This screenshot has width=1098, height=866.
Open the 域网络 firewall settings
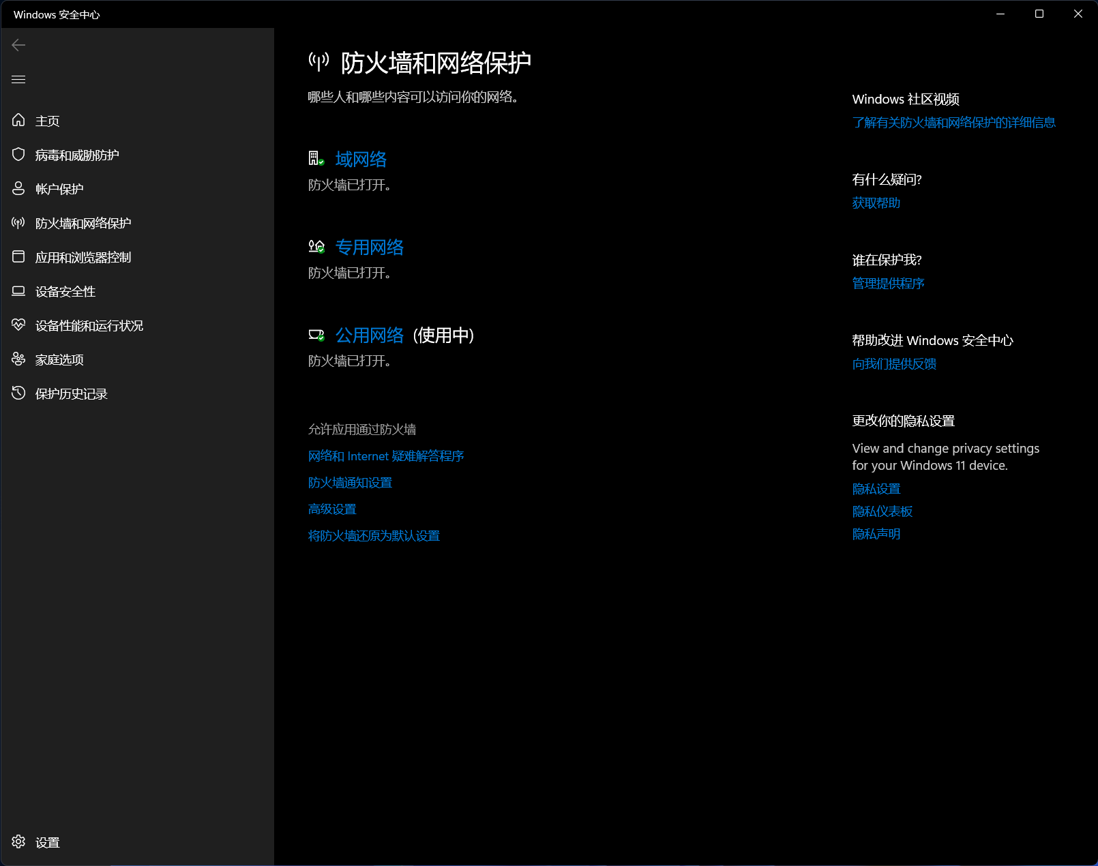(x=361, y=160)
